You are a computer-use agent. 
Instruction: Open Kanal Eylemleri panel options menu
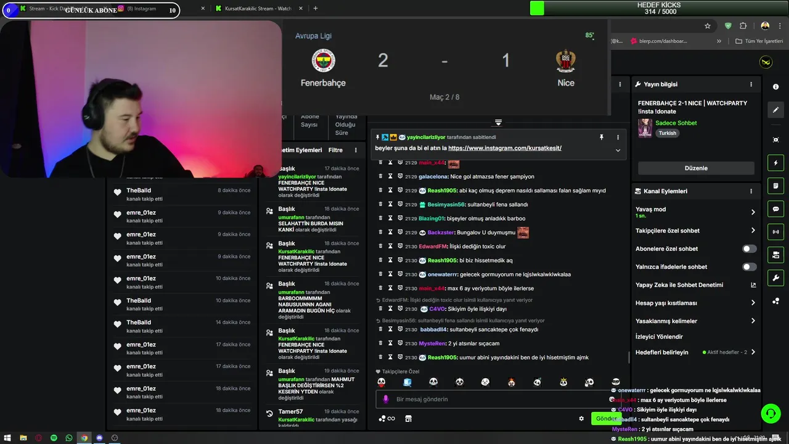[751, 191]
